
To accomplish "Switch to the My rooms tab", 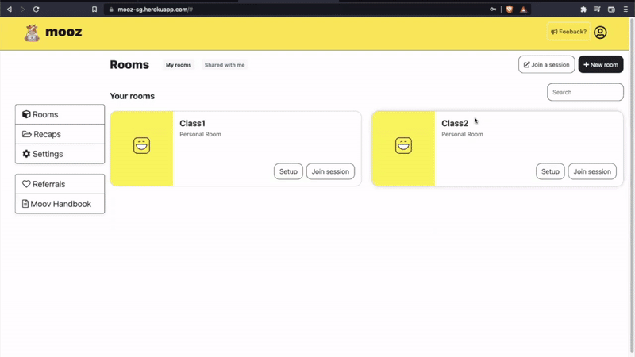I will (179, 65).
